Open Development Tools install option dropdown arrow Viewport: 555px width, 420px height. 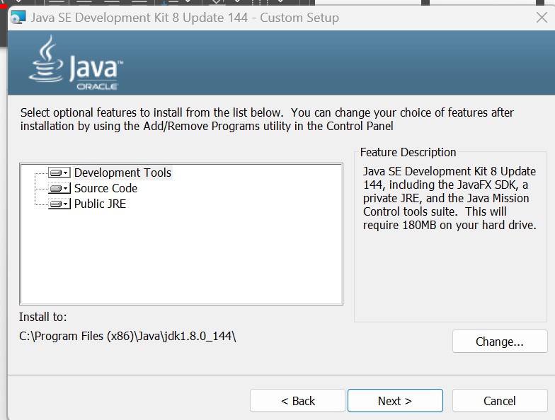(x=66, y=173)
